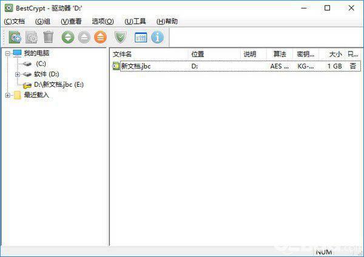Click the 软件 (D:) drive icon
364x257 pixels.
tap(27, 74)
